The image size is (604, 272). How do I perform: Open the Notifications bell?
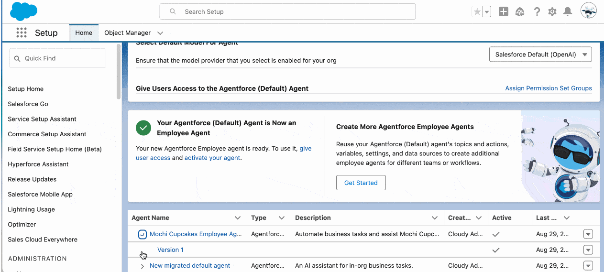coord(568,12)
